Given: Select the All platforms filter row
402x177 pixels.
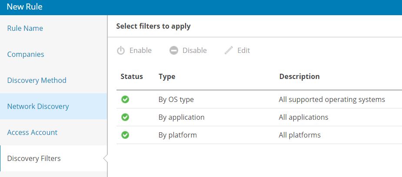Looking at the screenshot, I should pos(259,135).
